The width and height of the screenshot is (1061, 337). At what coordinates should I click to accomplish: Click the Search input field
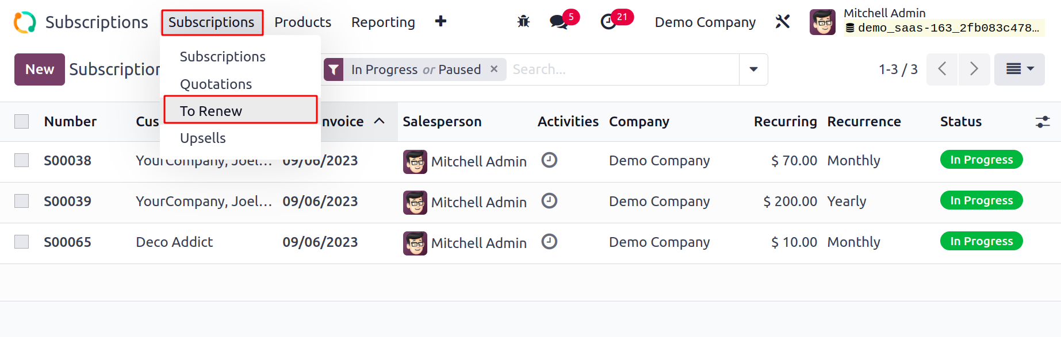click(624, 69)
